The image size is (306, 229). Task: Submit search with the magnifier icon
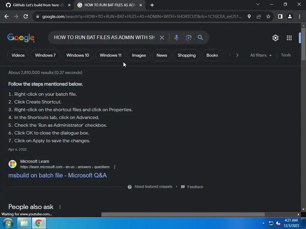click(x=200, y=38)
